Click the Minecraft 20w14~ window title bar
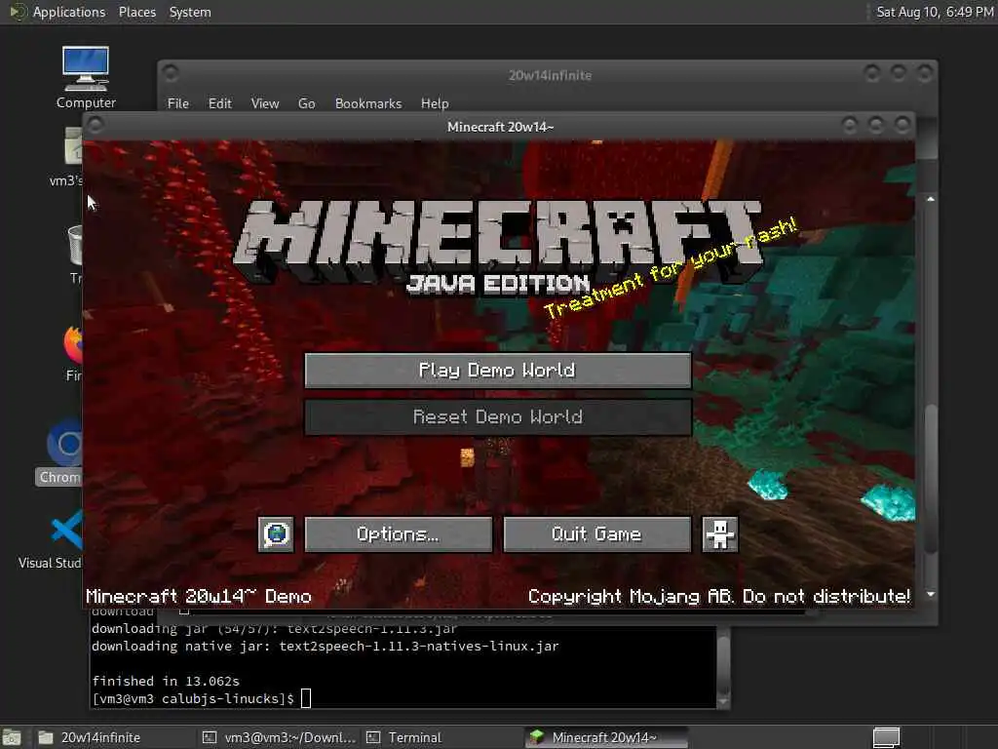Viewport: 998px width, 749px height. coord(500,127)
